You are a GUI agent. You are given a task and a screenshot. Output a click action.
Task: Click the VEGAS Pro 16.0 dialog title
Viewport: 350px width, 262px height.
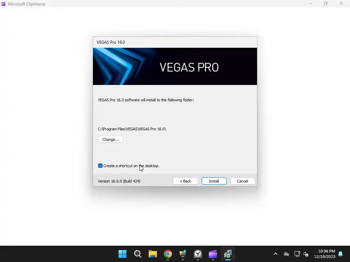111,42
